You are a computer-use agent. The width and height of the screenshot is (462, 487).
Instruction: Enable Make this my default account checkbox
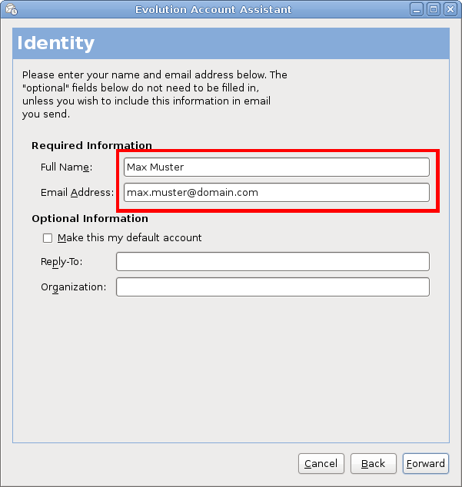pos(48,238)
